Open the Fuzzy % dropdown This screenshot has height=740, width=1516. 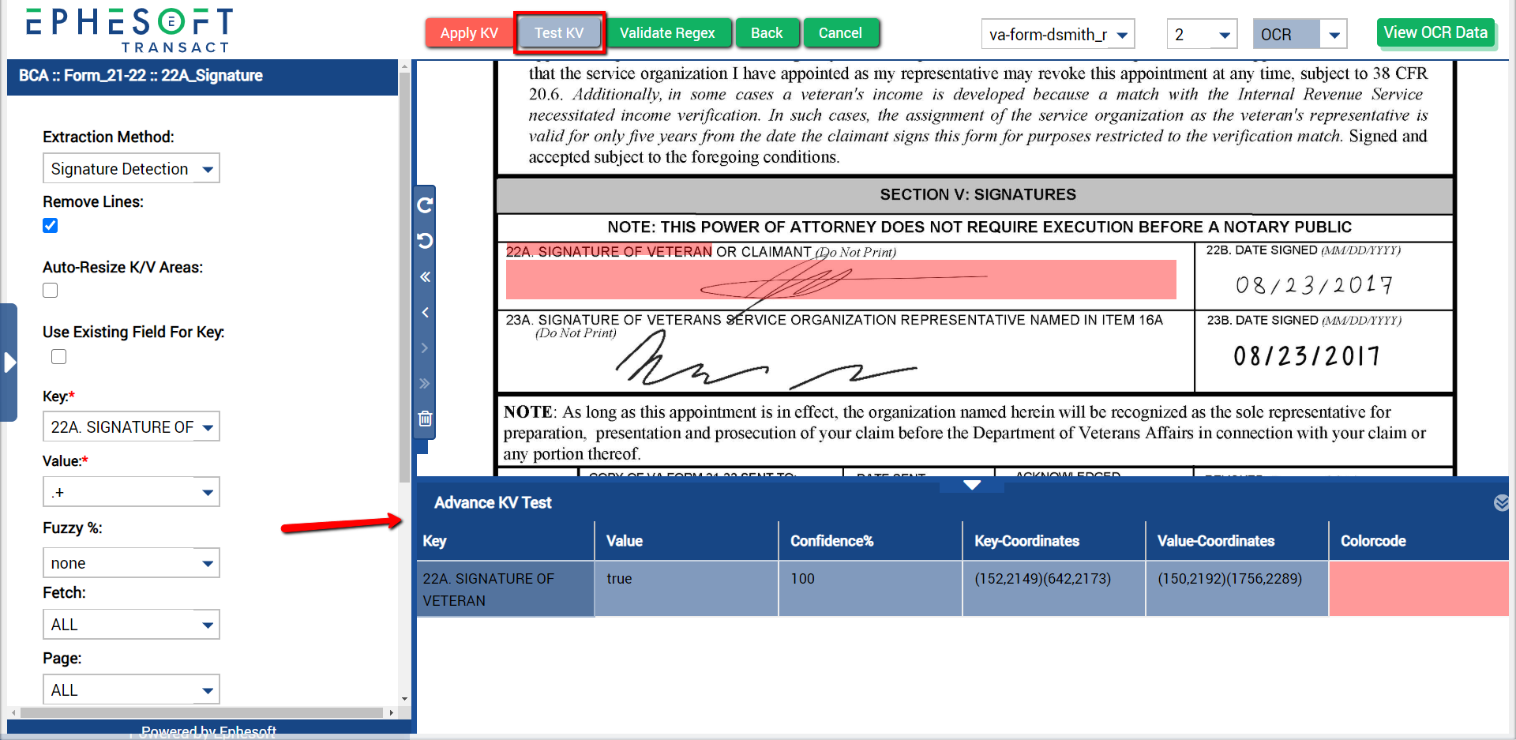click(131, 563)
